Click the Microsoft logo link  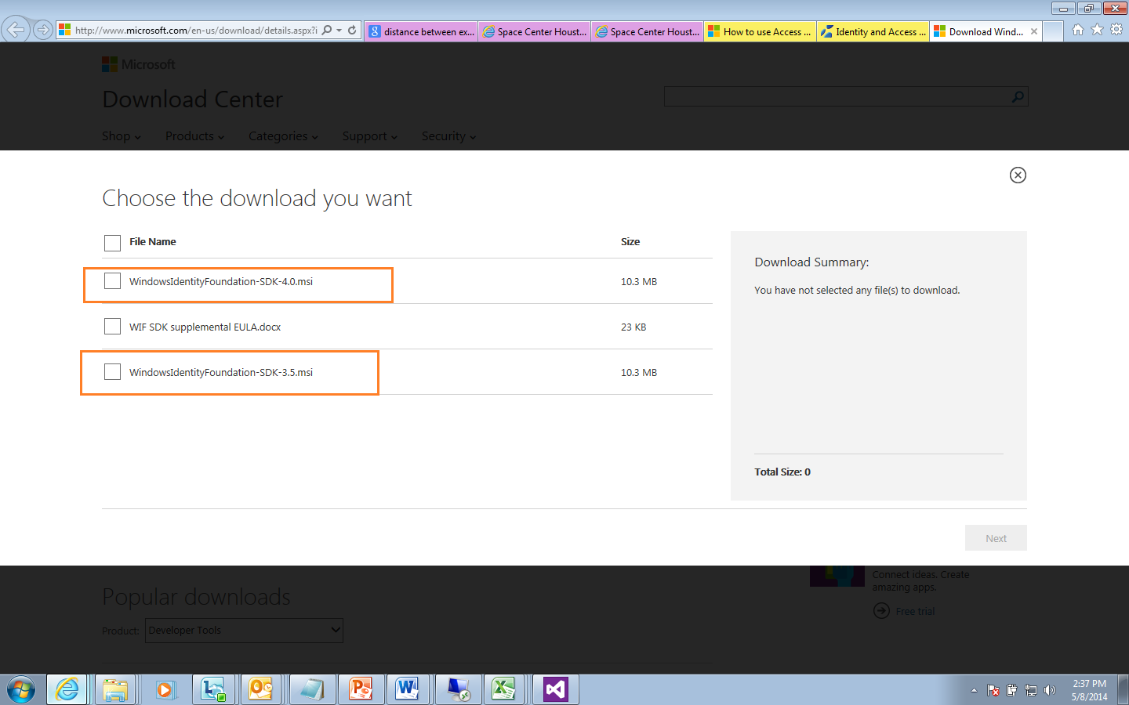139,64
